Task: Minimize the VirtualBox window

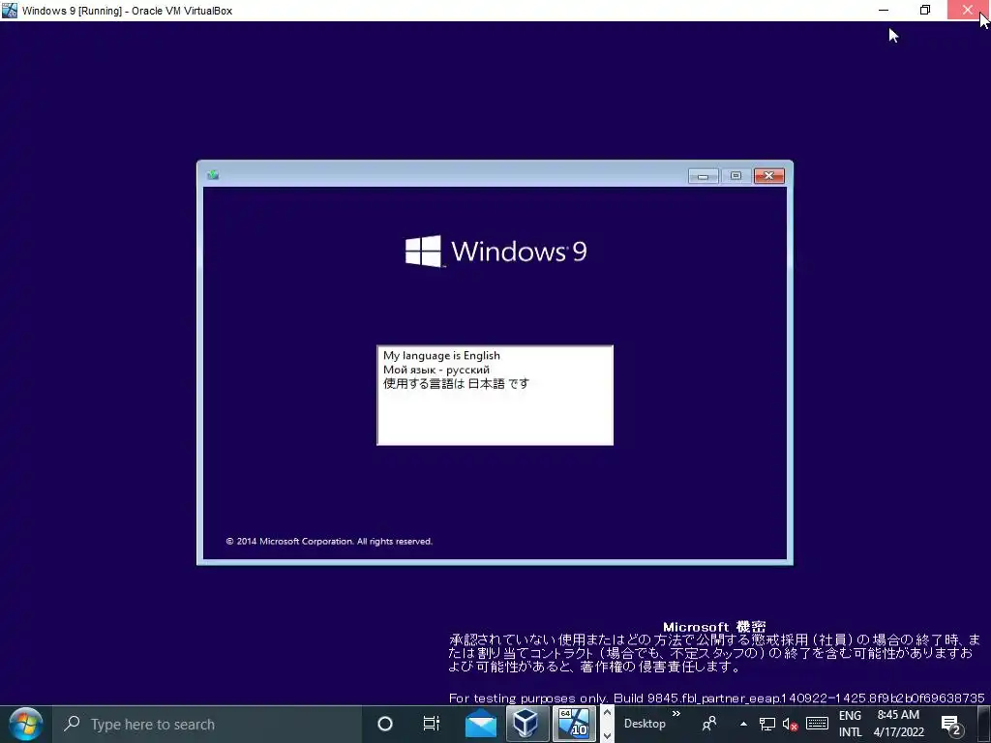Action: [x=884, y=10]
